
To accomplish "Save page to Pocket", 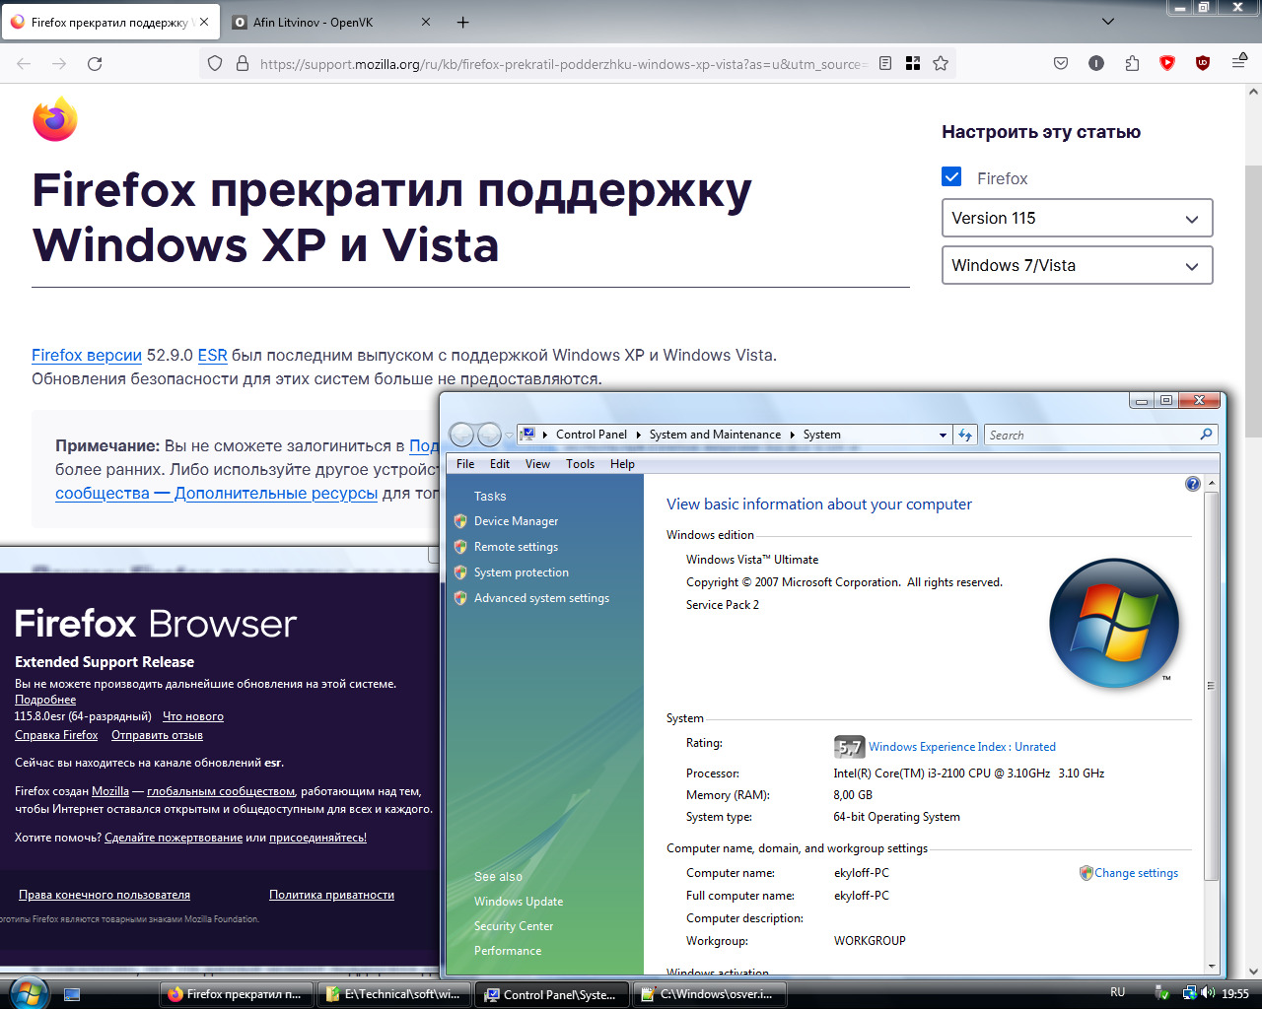I will [x=1061, y=63].
